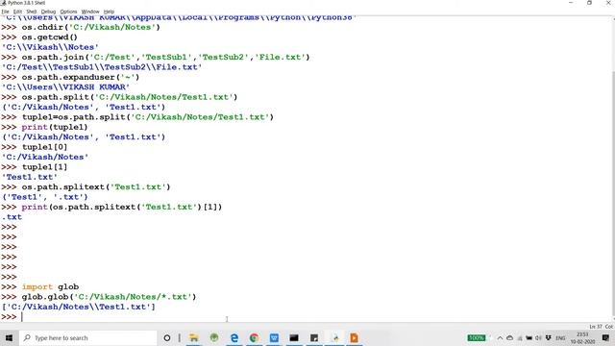
Task: Open the clock showing 23:53
Action: pyautogui.click(x=582, y=337)
